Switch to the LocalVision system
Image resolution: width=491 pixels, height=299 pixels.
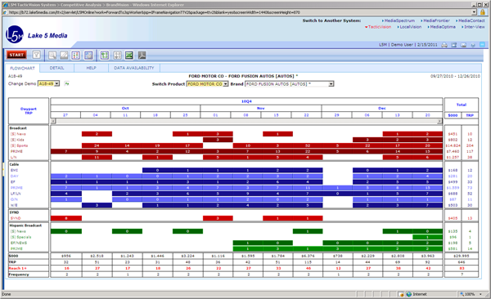click(x=410, y=27)
